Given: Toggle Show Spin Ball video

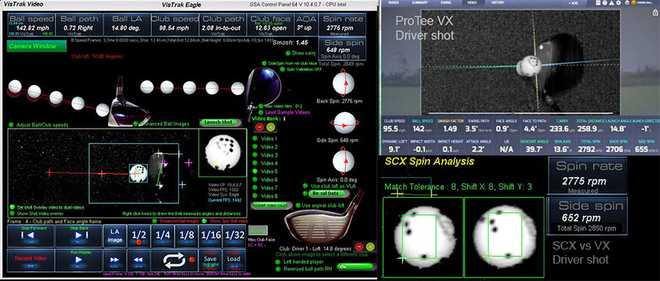Looking at the screenshot, I should [205, 220].
